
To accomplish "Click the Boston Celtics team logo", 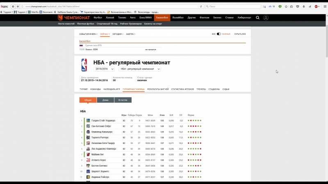I will pos(88,166).
